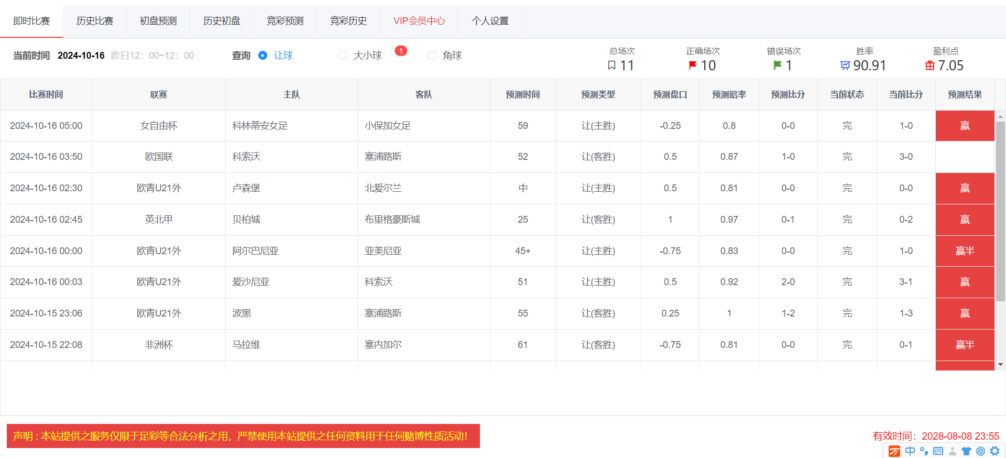
Task: Open the IME settings gear icon
Action: [995, 451]
